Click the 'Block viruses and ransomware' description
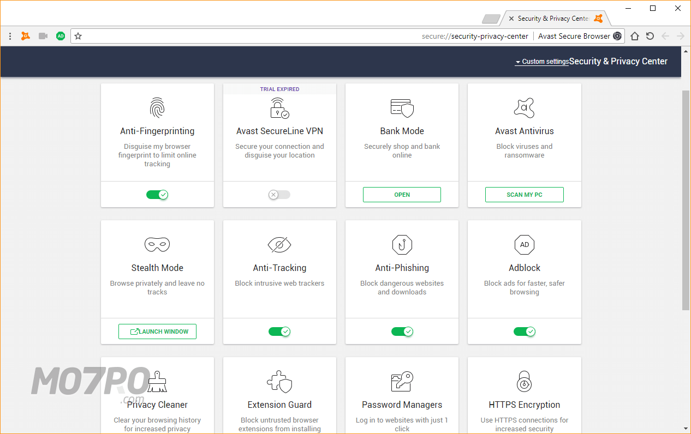Image resolution: width=691 pixels, height=434 pixels. point(525,151)
